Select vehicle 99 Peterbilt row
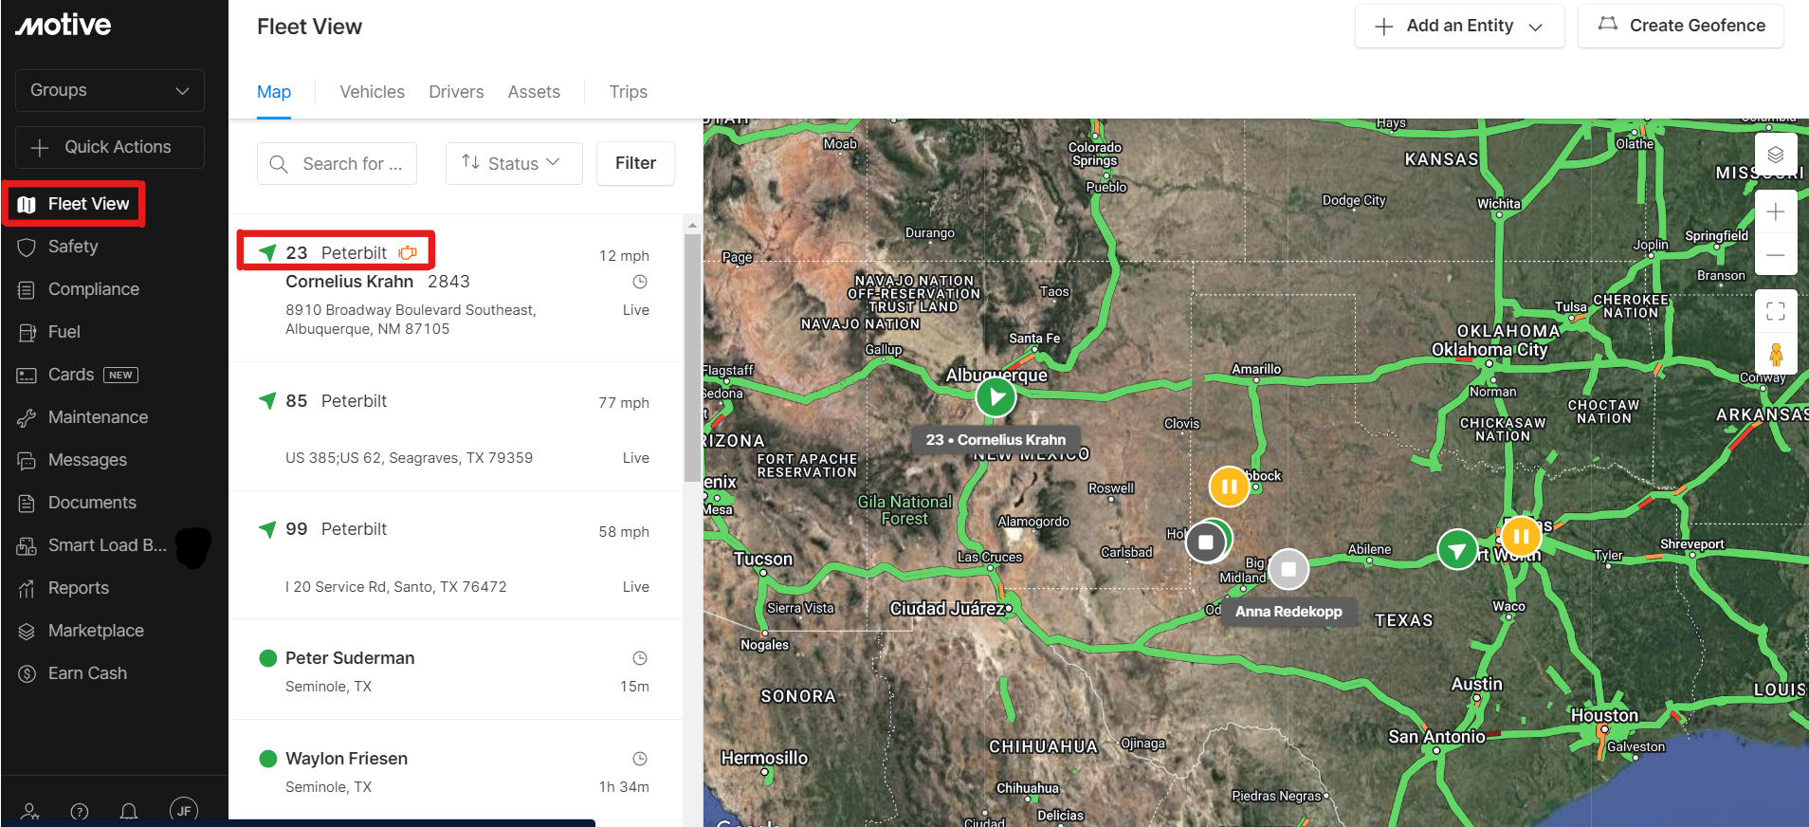This screenshot has width=1809, height=827. point(456,556)
